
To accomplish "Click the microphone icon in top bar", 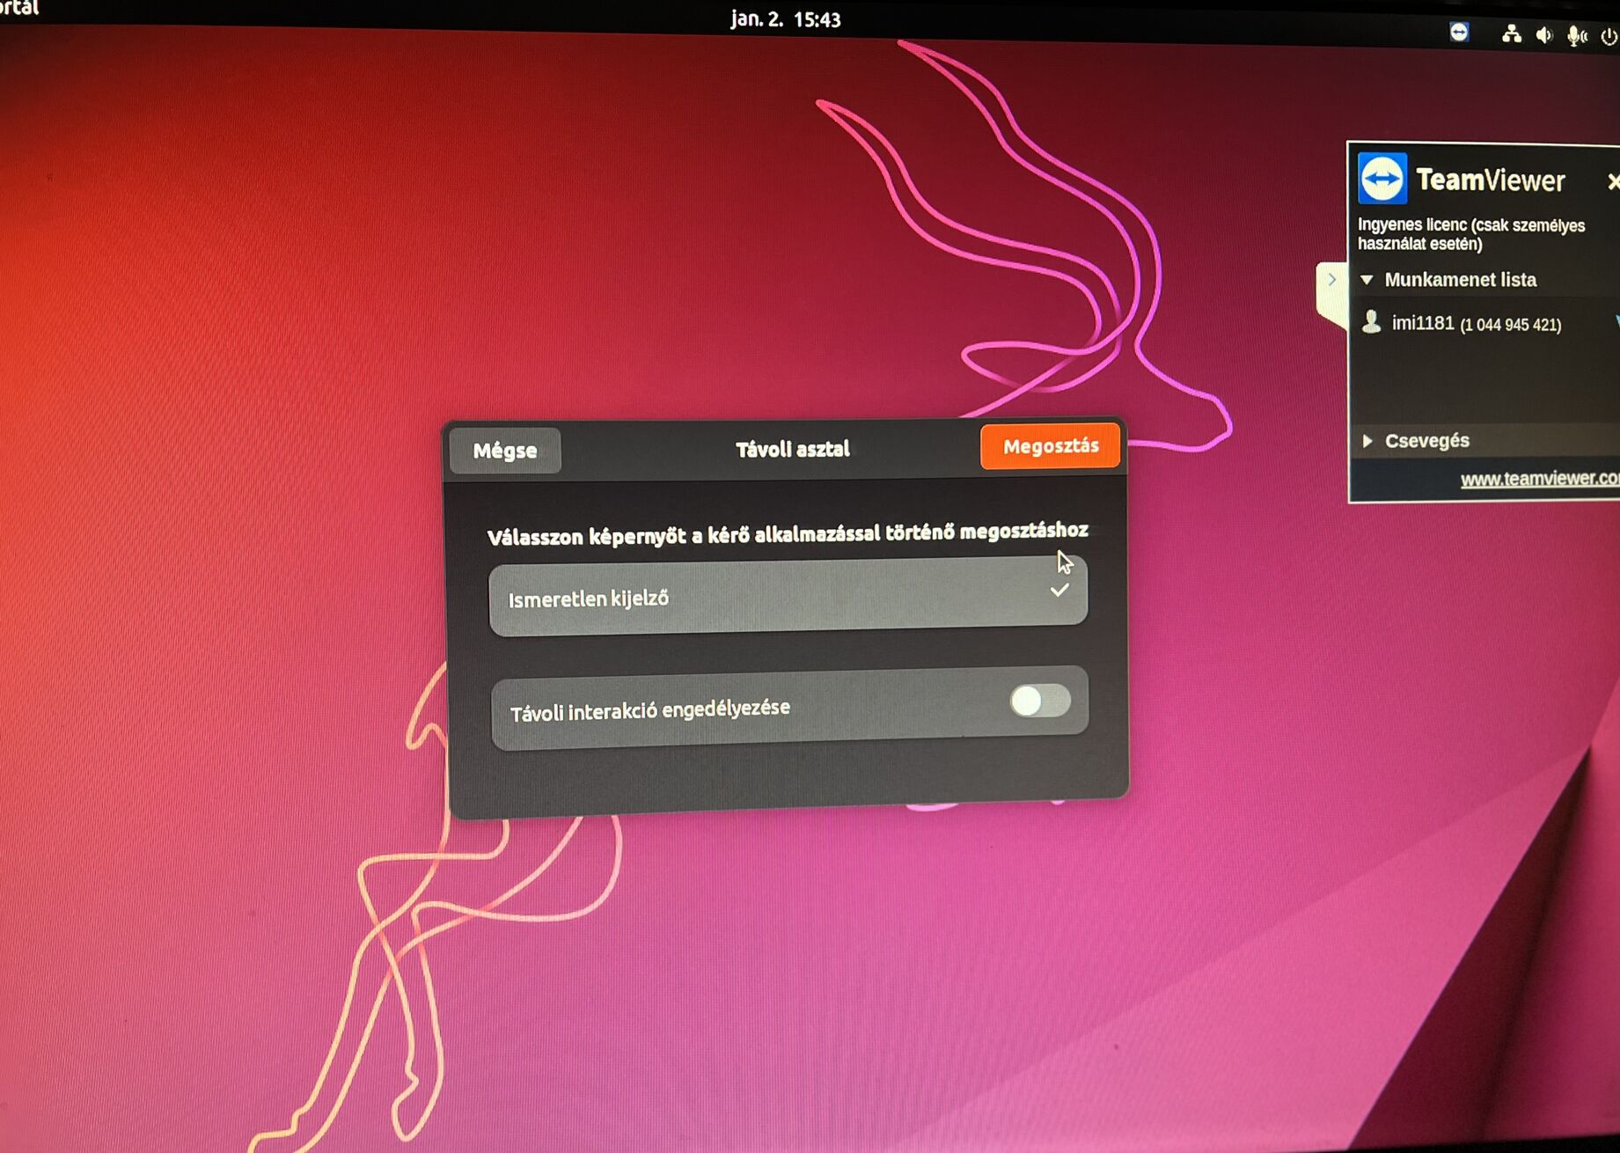I will click(1577, 36).
